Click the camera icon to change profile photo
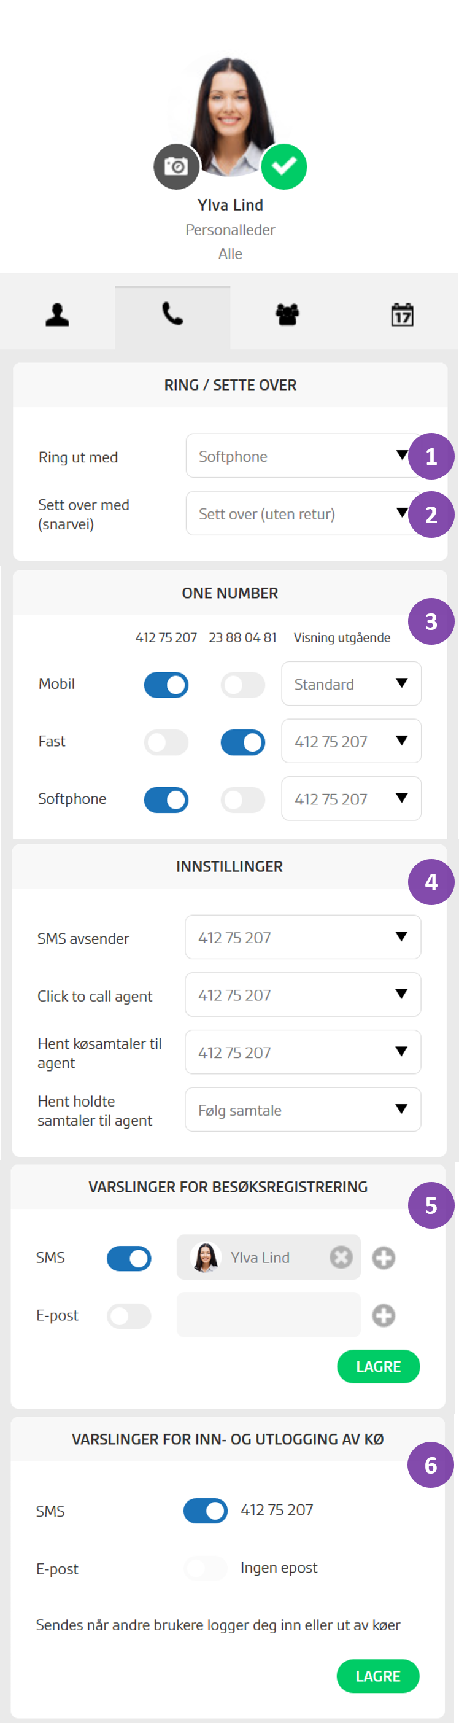This screenshot has width=459, height=1723. (176, 166)
